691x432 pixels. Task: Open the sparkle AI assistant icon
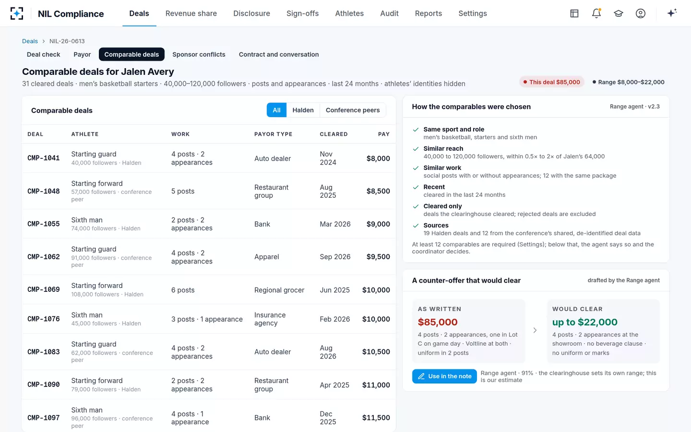tap(672, 13)
